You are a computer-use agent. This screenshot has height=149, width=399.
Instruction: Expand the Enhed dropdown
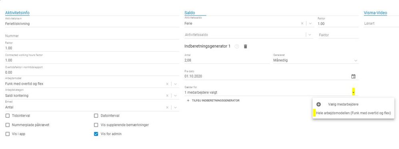click(175, 107)
